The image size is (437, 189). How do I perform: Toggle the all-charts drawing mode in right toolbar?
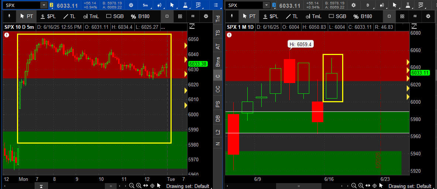(x=414, y=16)
